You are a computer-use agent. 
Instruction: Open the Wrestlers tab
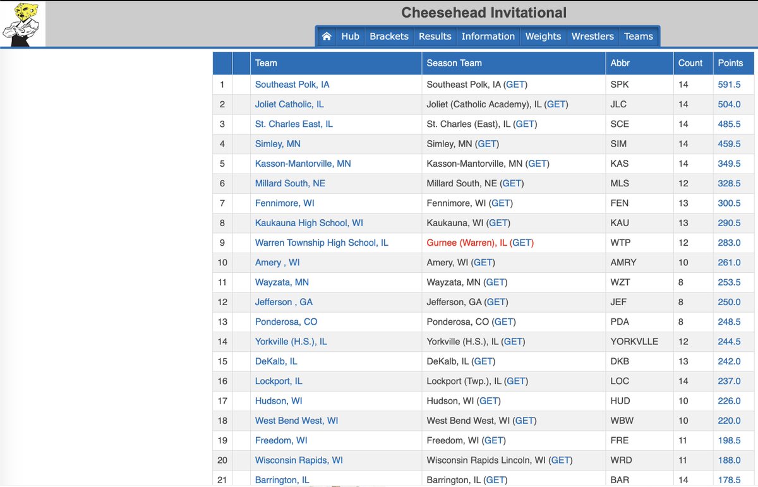[x=593, y=37]
